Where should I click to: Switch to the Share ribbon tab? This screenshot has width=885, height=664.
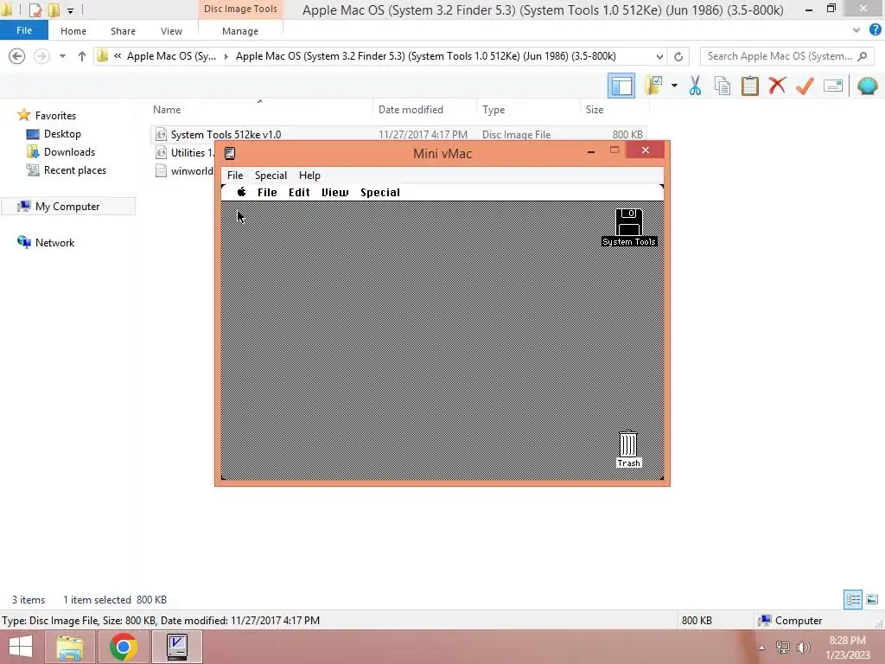pos(123,31)
